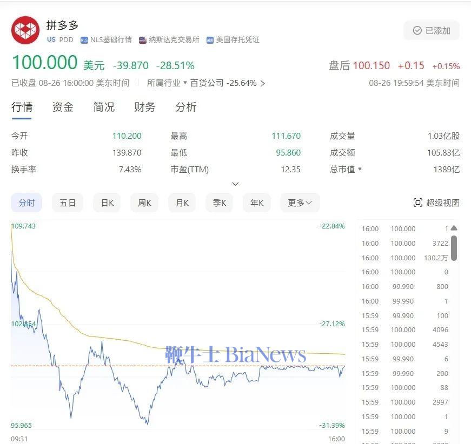The image size is (471, 444).
Task: Toggle the 已添加 watchlist button
Action: [432, 30]
